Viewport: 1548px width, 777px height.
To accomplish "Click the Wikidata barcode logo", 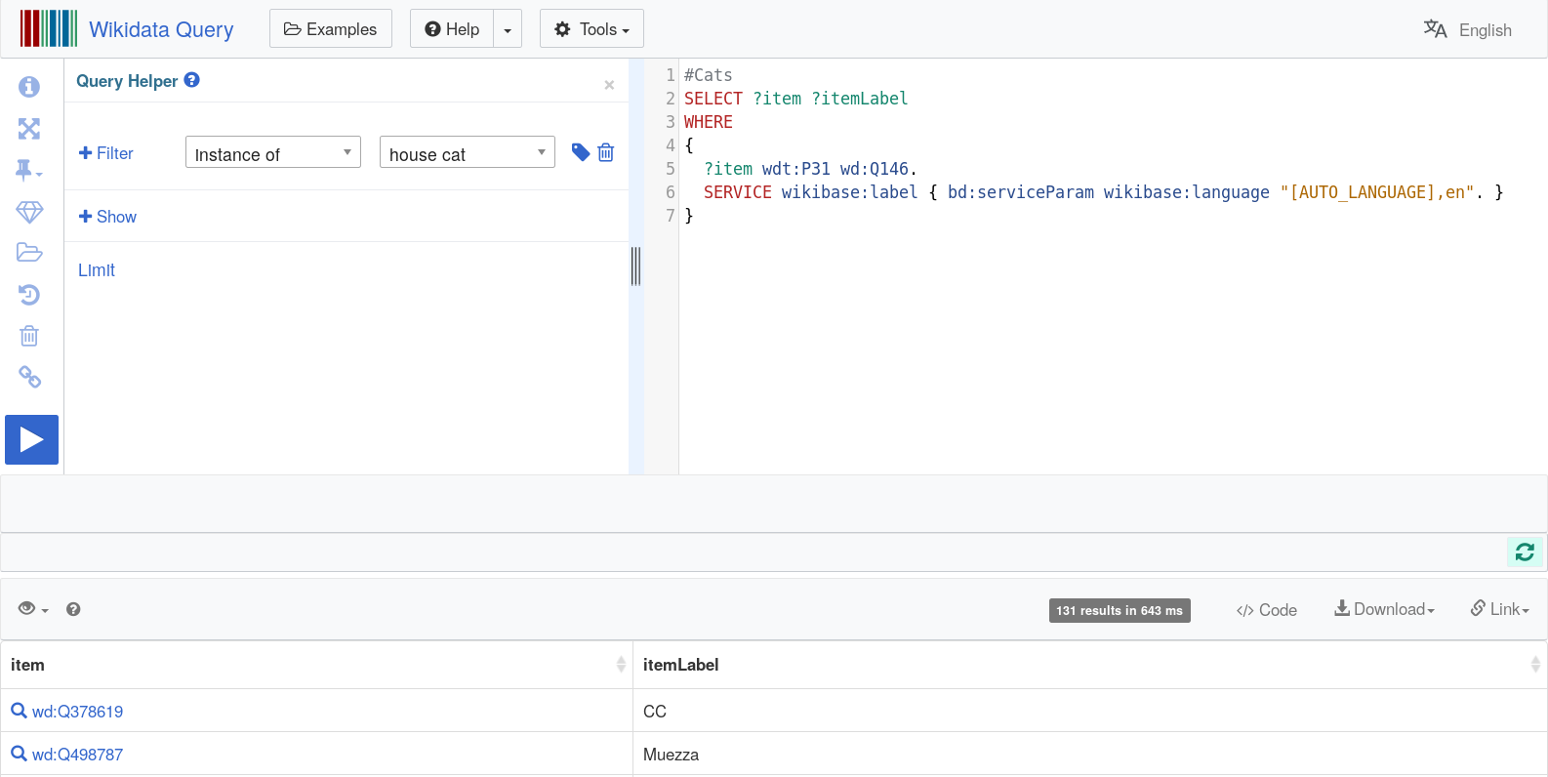I will [x=49, y=28].
